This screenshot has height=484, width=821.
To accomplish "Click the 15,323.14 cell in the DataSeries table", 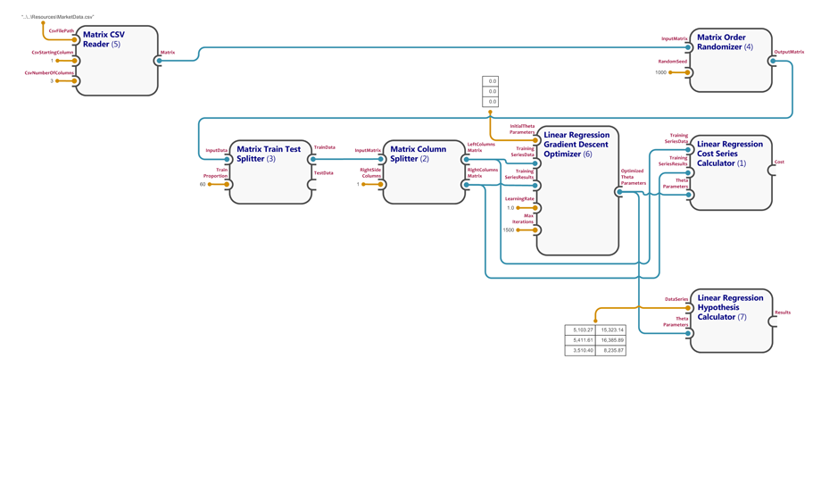I will click(x=611, y=330).
